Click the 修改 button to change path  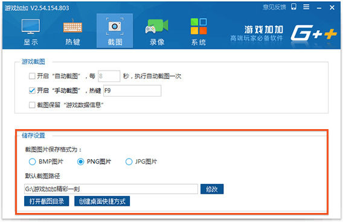[x=212, y=189]
